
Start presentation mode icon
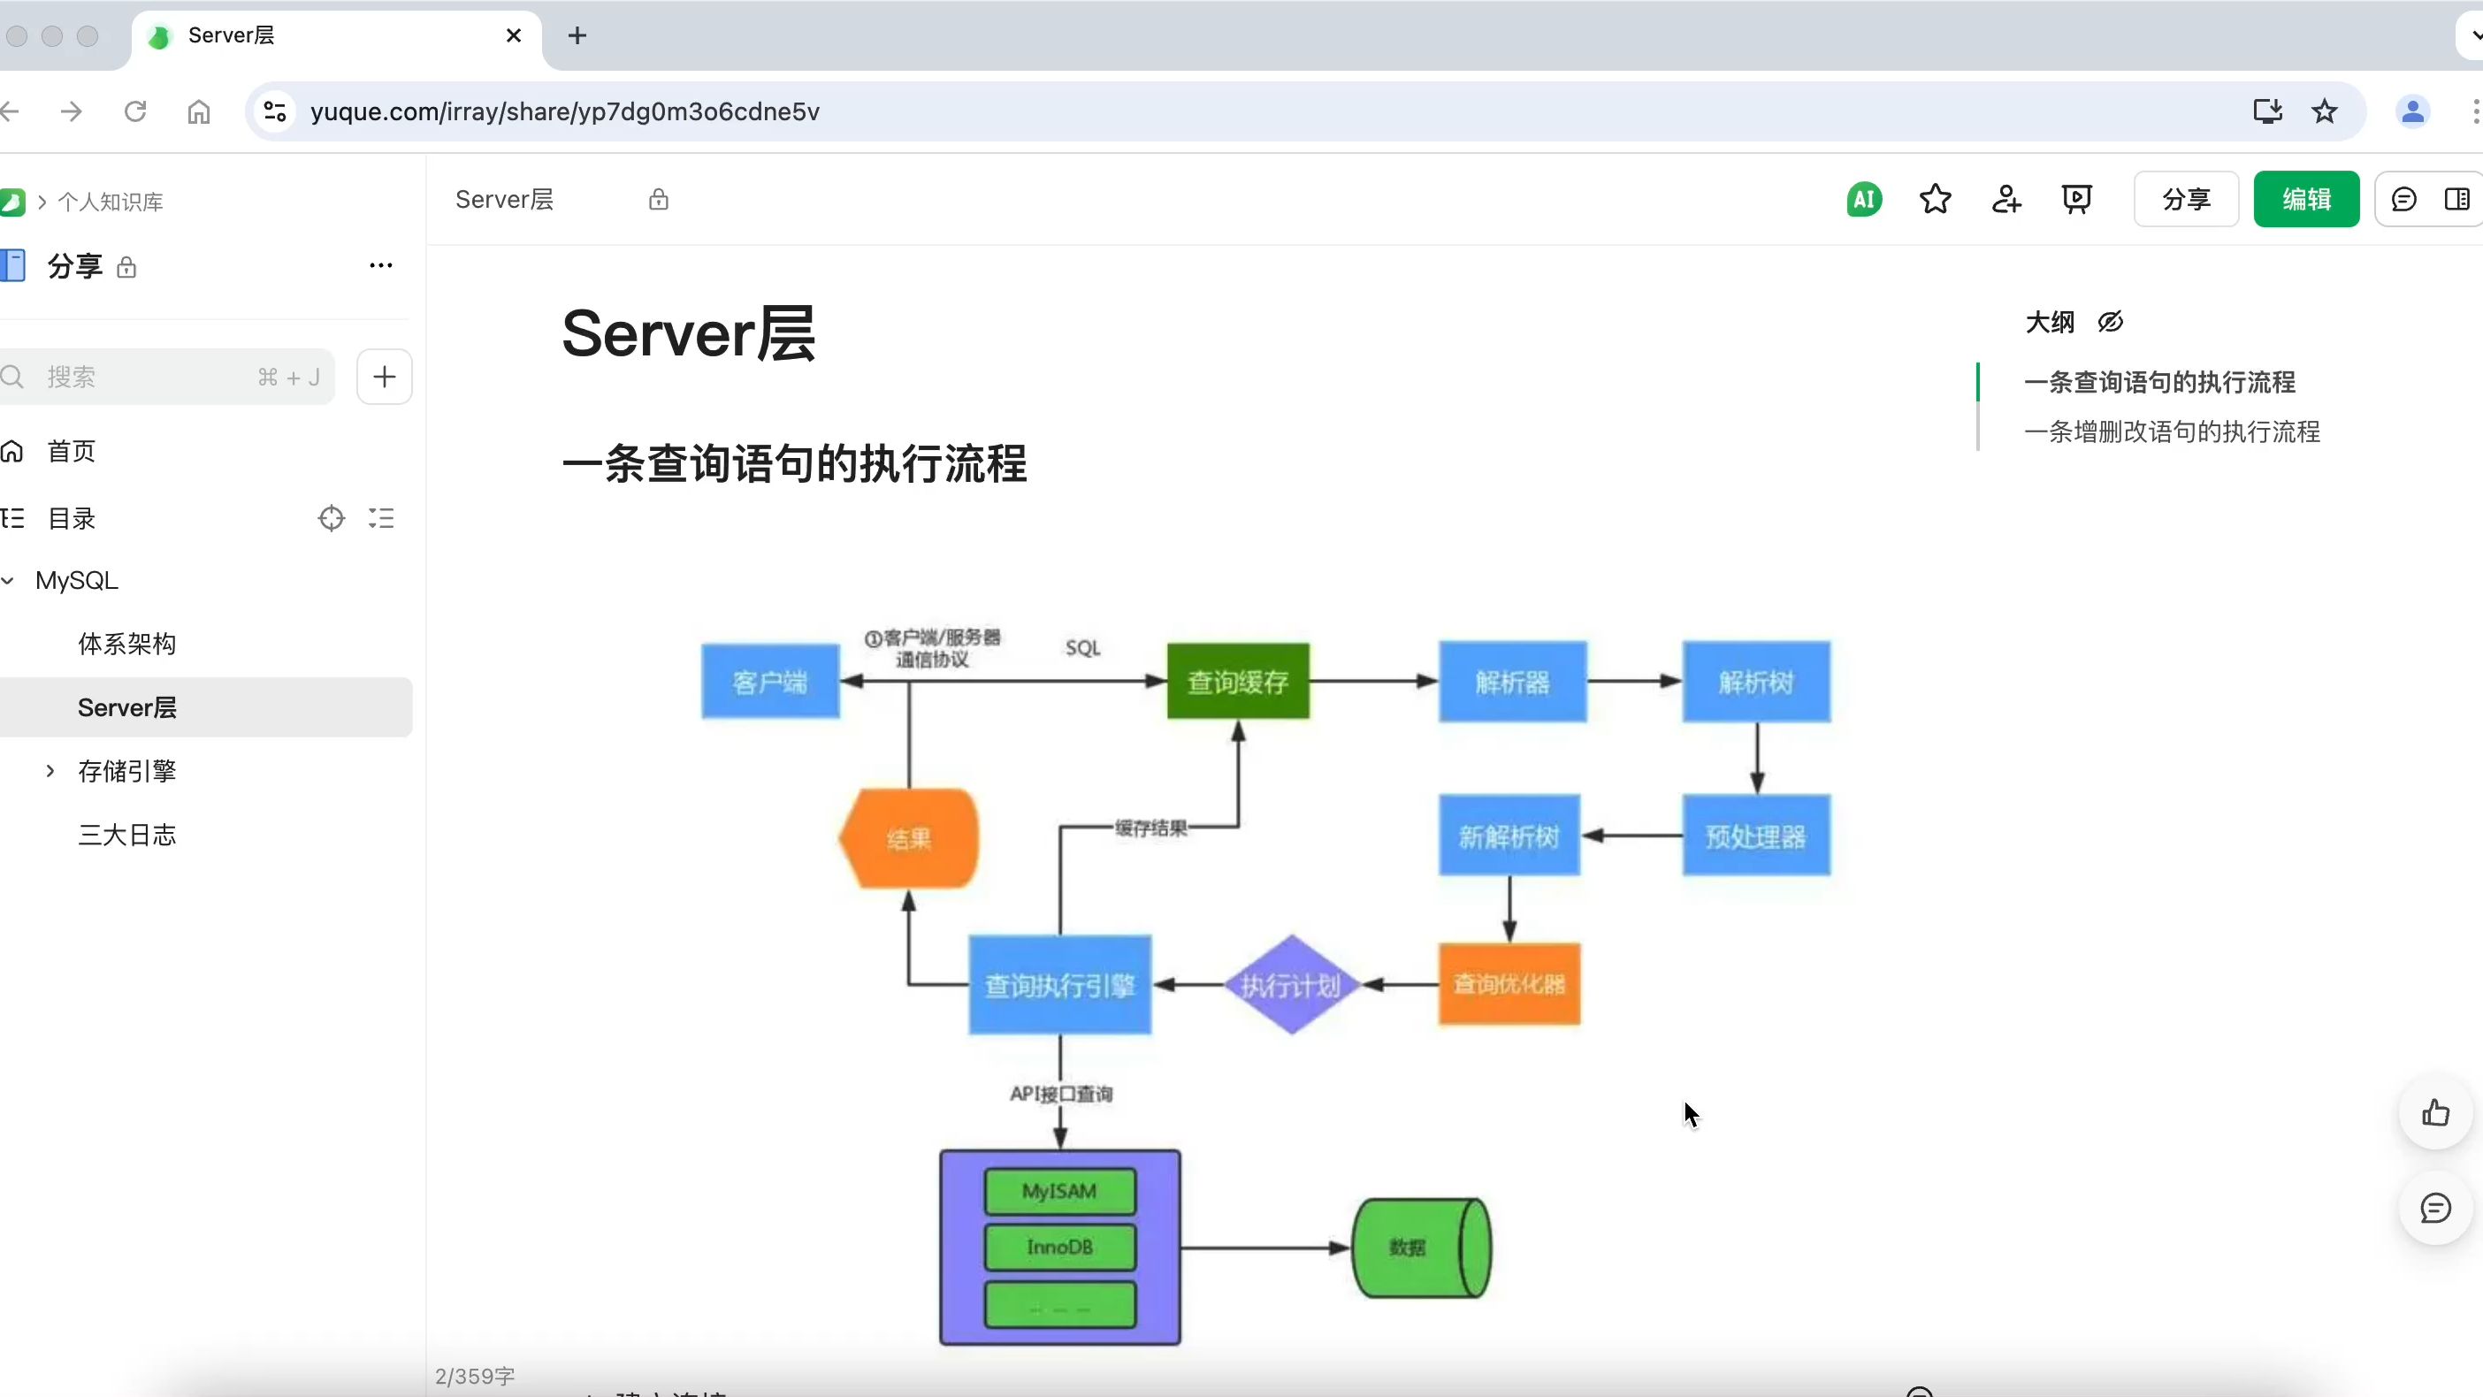click(2076, 200)
